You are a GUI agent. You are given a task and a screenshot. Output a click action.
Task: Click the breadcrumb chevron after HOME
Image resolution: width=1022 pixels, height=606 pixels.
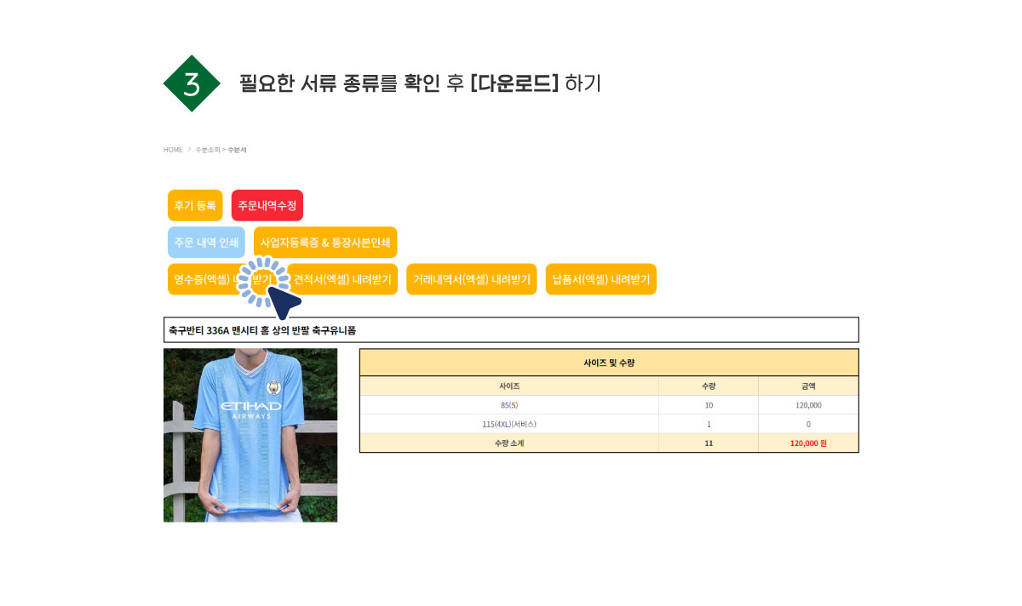[x=189, y=150]
